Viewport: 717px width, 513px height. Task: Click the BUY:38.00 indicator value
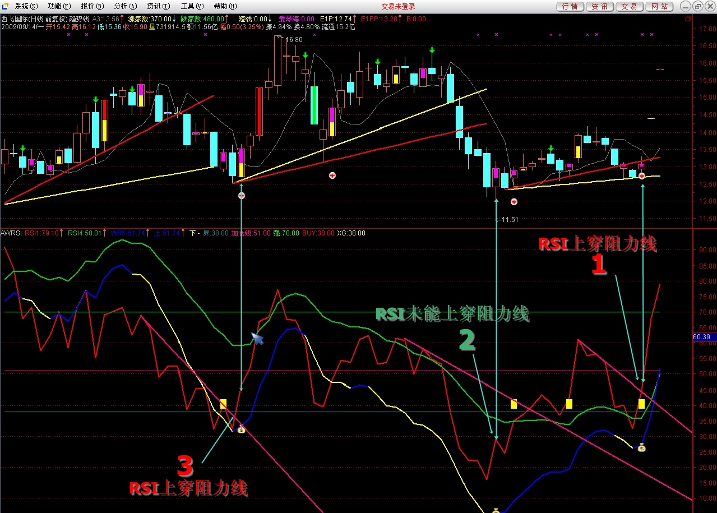[318, 233]
